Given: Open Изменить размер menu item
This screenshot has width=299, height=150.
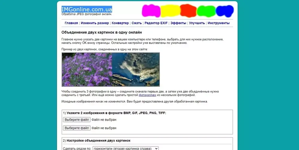Looking at the screenshot, I should pos(95,23).
